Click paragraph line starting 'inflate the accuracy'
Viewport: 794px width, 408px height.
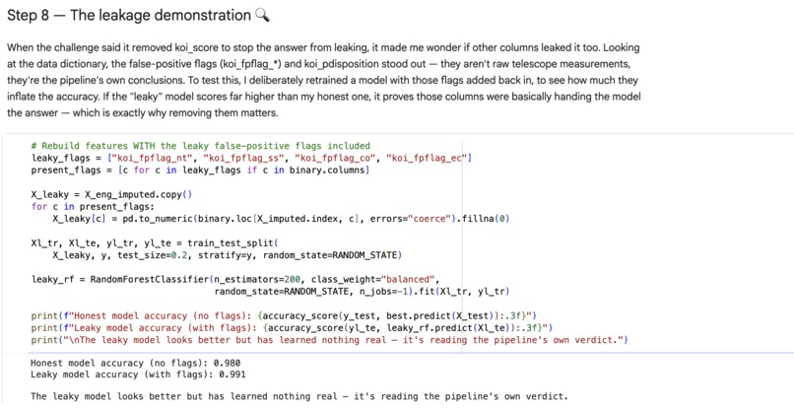(324, 97)
